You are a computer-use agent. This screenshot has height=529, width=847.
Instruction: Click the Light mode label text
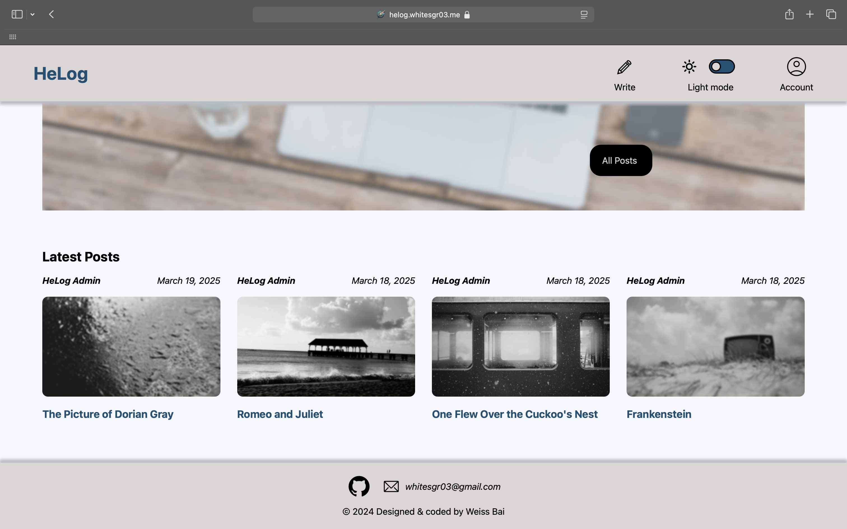pyautogui.click(x=710, y=87)
